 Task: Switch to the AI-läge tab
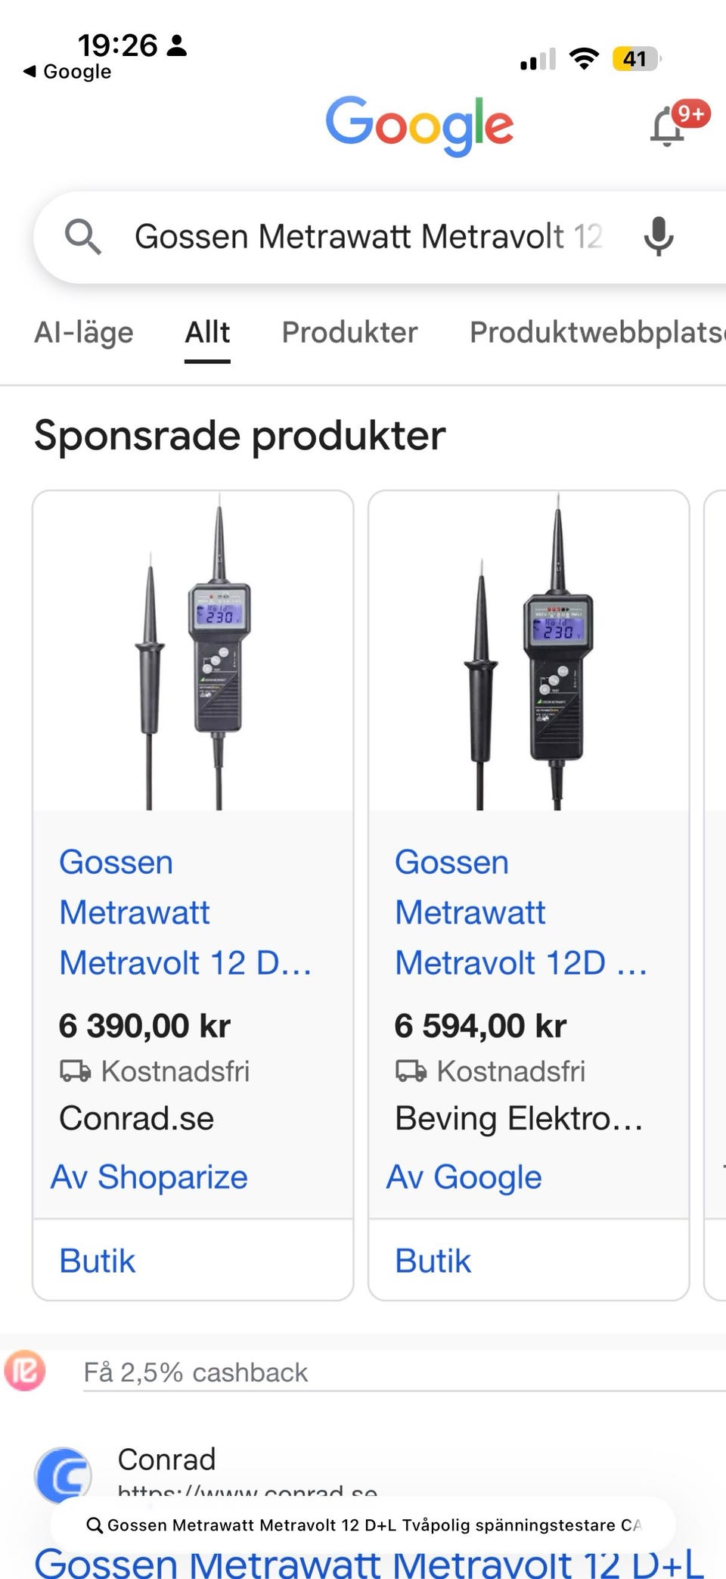84,332
